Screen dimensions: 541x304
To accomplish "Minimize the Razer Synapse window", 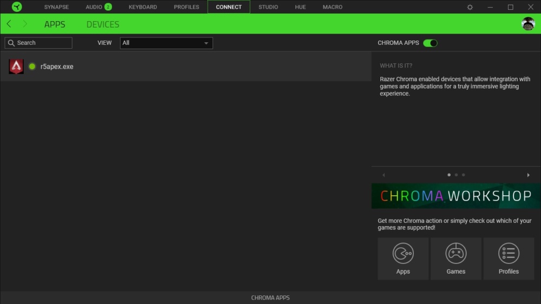I will coord(490,7).
